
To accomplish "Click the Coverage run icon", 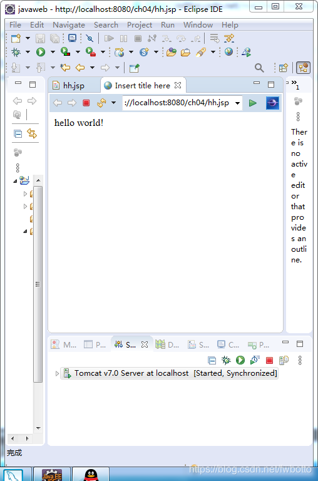I will pos(66,52).
